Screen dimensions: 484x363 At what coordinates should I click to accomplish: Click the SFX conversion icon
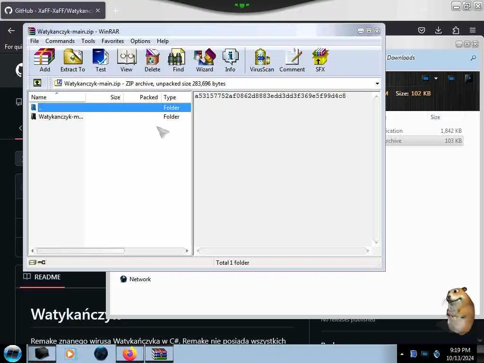click(320, 60)
